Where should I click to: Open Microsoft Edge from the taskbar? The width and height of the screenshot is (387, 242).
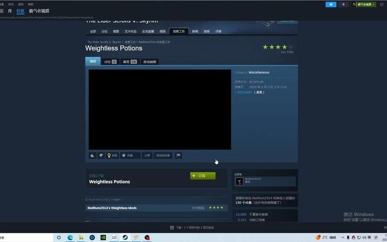coord(70,238)
